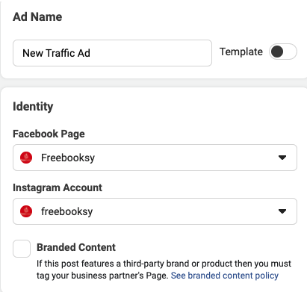Click the Instagram Account field label

pos(58,187)
